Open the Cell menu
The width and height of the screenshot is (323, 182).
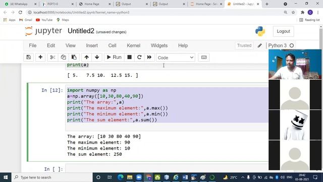tap(112, 45)
